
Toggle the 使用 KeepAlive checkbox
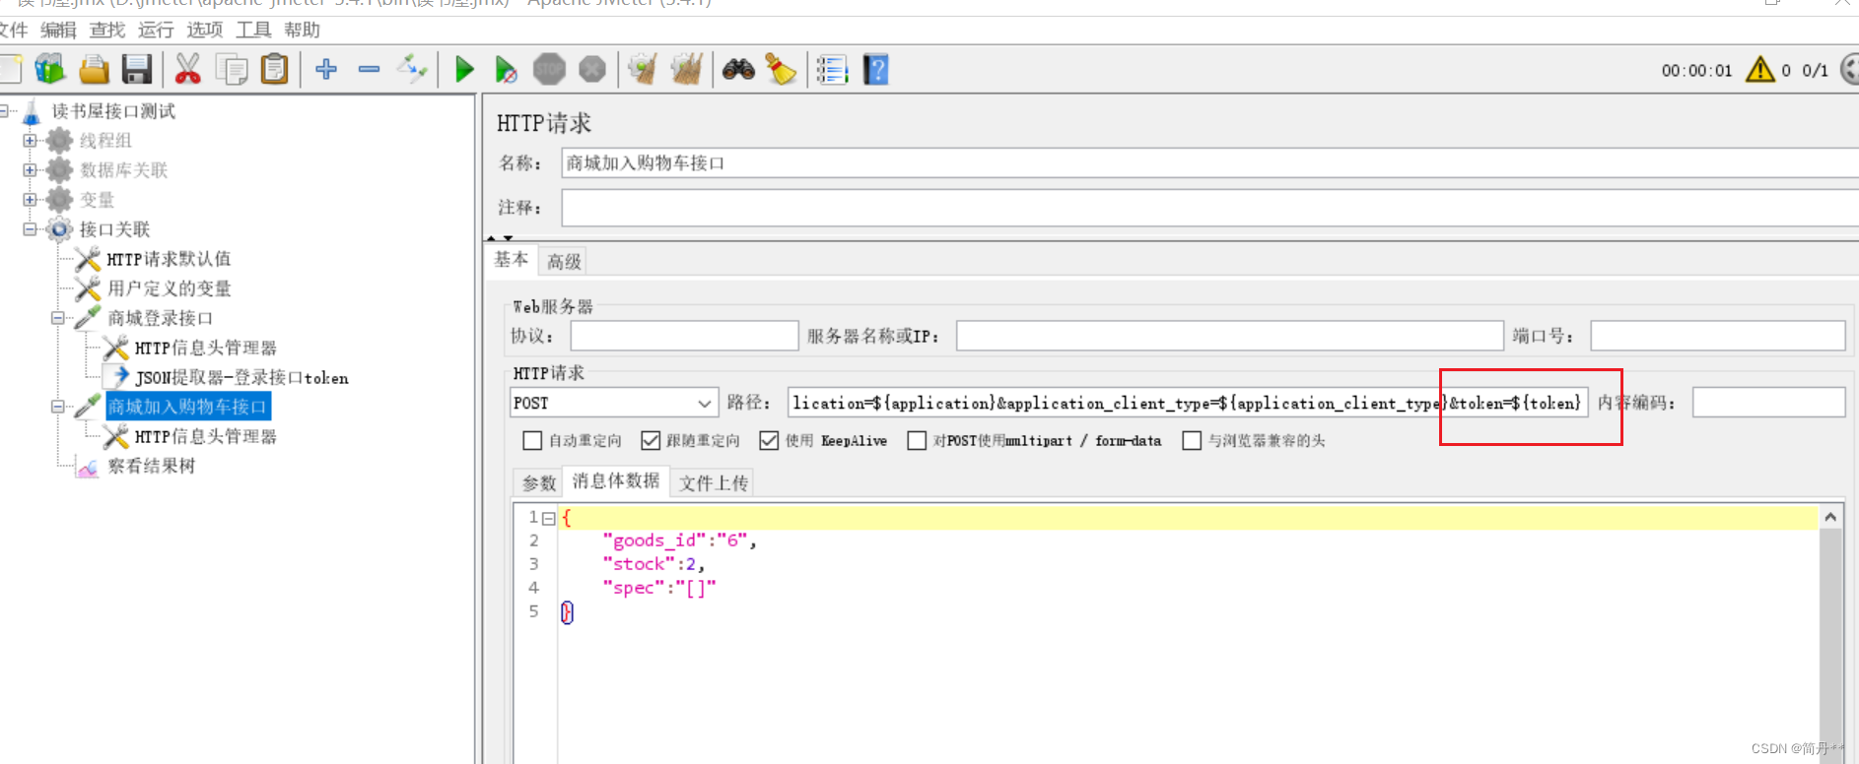769,440
